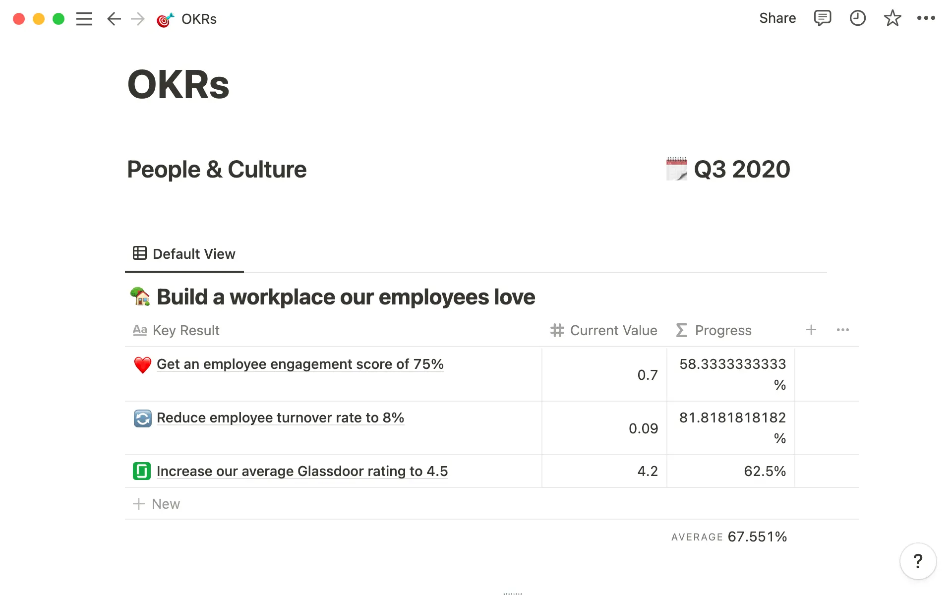Click the Glassdoor rating current value cell
The image size is (952, 595).
[604, 471]
